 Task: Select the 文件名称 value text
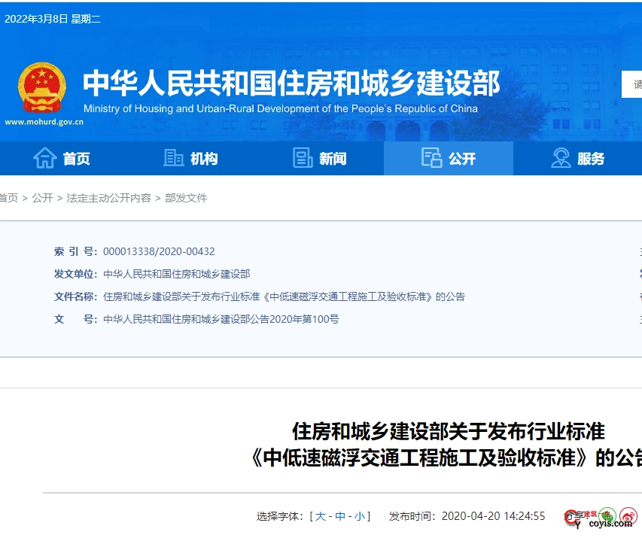(284, 296)
